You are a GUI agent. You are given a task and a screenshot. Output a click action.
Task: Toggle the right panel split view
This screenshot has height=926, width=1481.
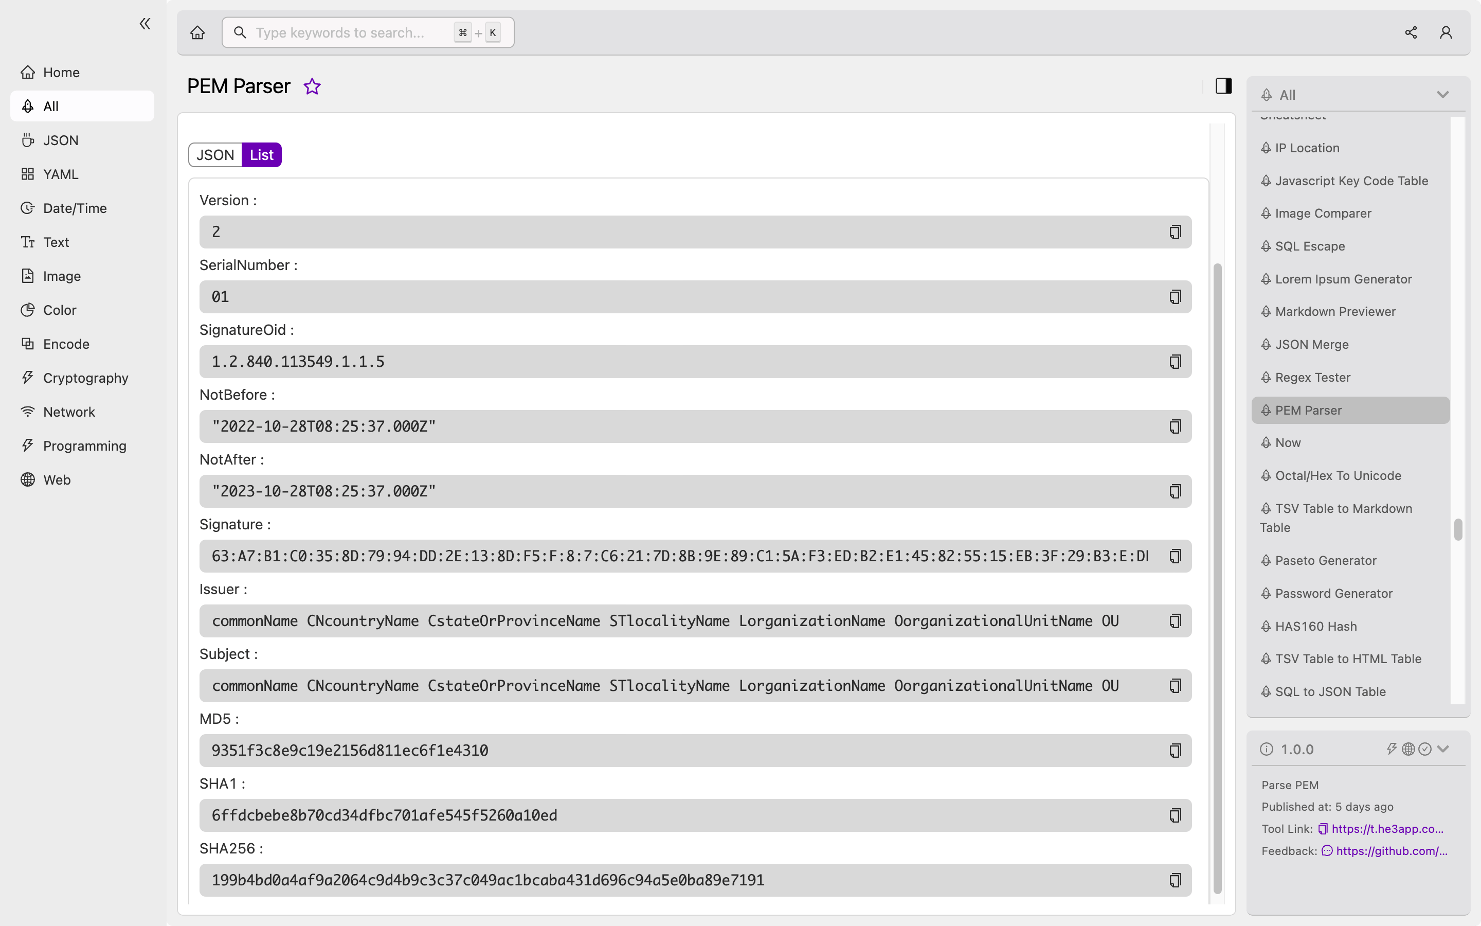(1224, 86)
